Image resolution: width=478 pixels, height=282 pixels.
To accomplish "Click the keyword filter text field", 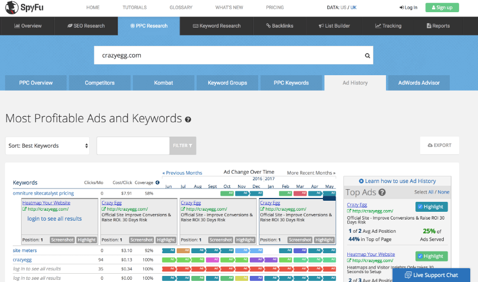I will [133, 146].
